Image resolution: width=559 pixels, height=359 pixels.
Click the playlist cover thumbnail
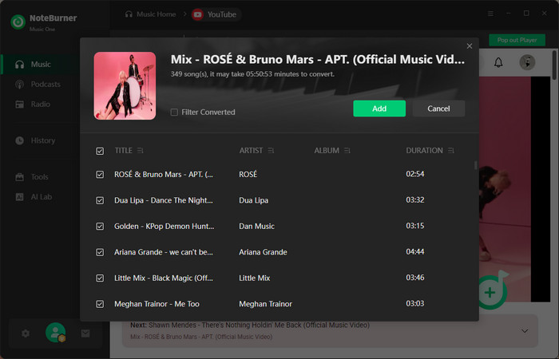pos(125,86)
